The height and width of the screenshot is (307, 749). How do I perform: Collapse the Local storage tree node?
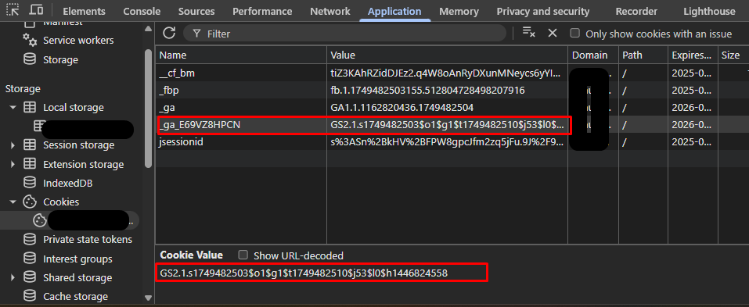pyautogui.click(x=13, y=107)
